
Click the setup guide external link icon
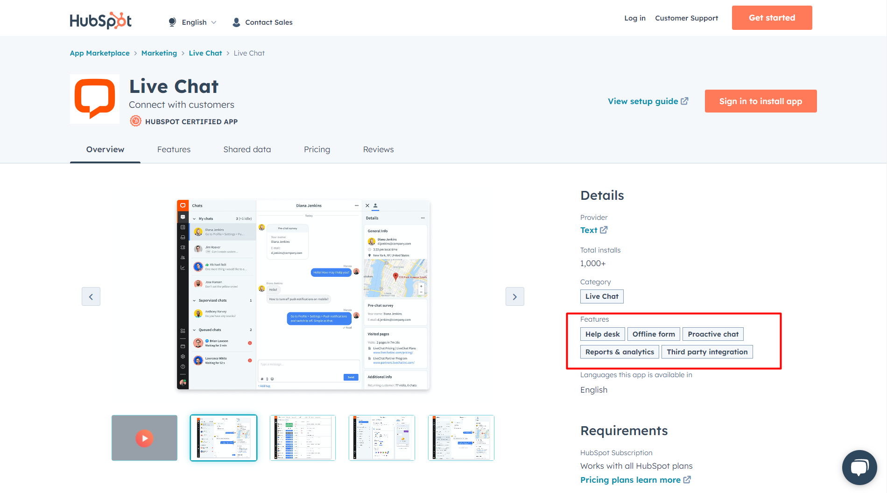click(684, 101)
